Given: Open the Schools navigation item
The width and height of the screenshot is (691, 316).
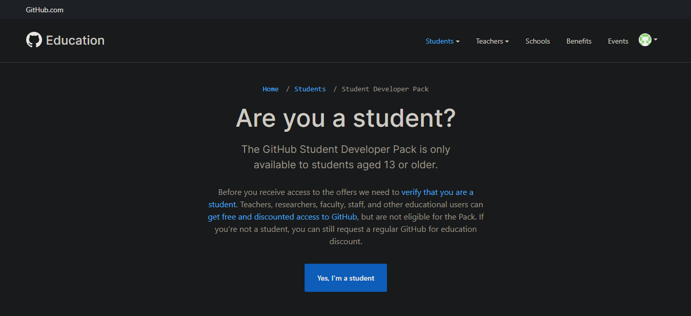Looking at the screenshot, I should point(538,41).
